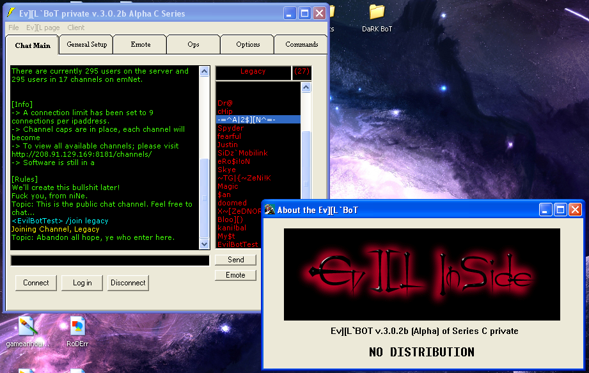Click the chat message input field

point(109,260)
